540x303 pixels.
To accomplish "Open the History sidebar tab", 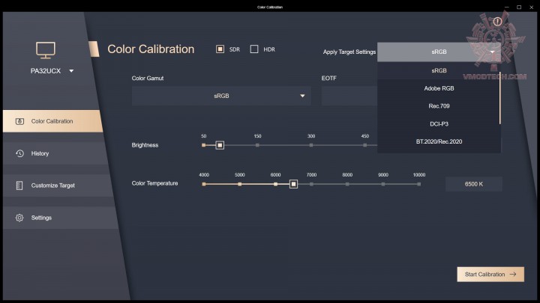I will pos(55,153).
